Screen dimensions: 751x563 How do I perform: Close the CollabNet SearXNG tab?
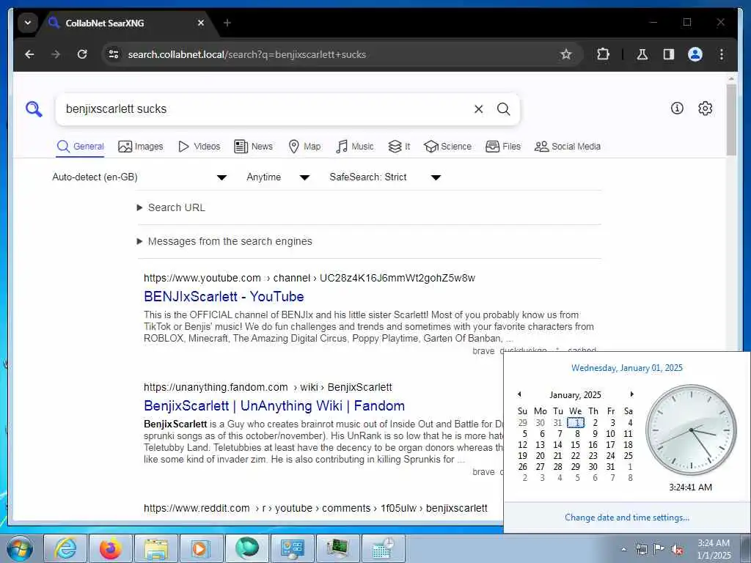tap(201, 23)
